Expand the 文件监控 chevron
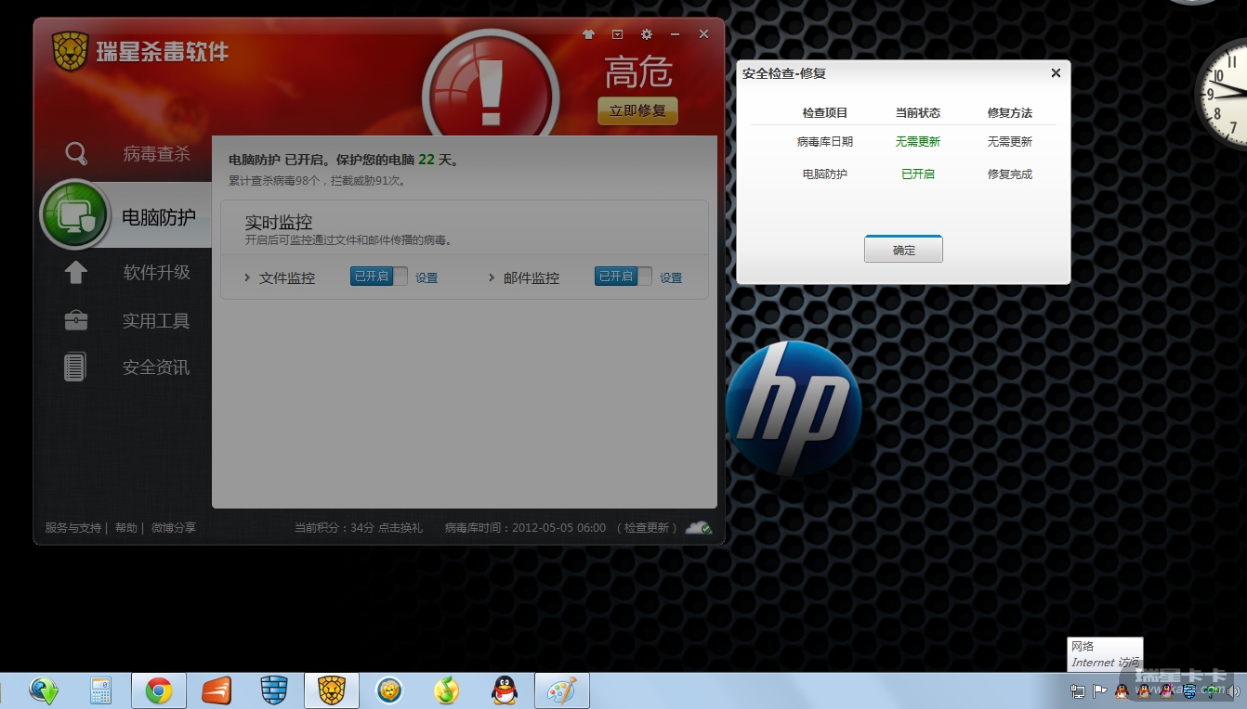The height and width of the screenshot is (709, 1247). [x=247, y=277]
